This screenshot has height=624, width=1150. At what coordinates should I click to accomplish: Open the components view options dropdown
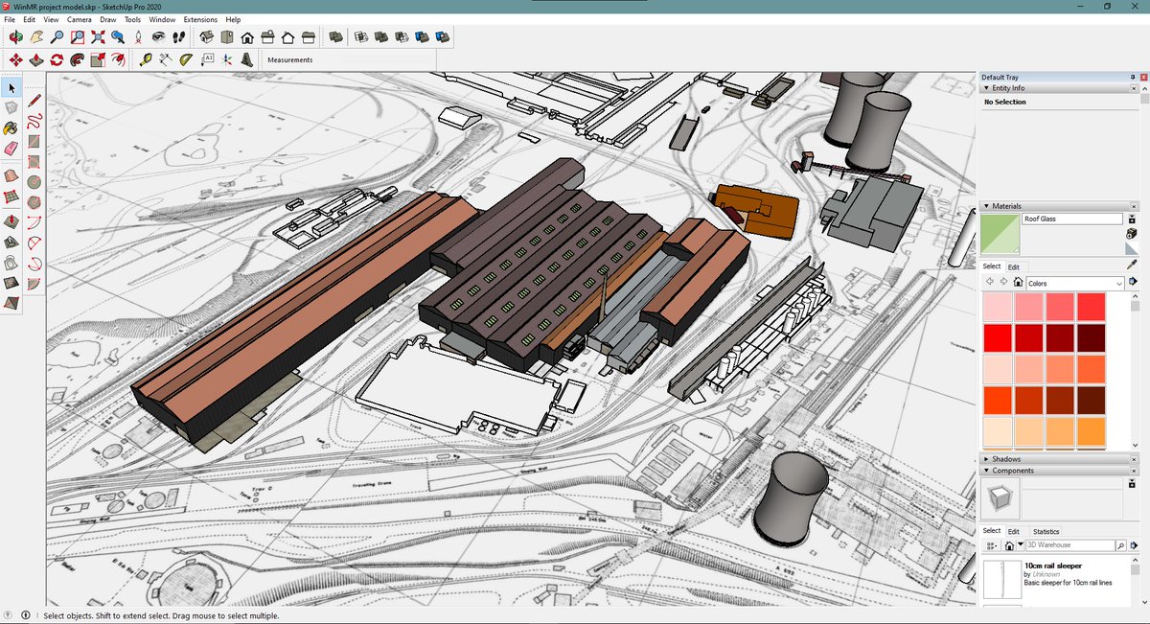(x=993, y=545)
